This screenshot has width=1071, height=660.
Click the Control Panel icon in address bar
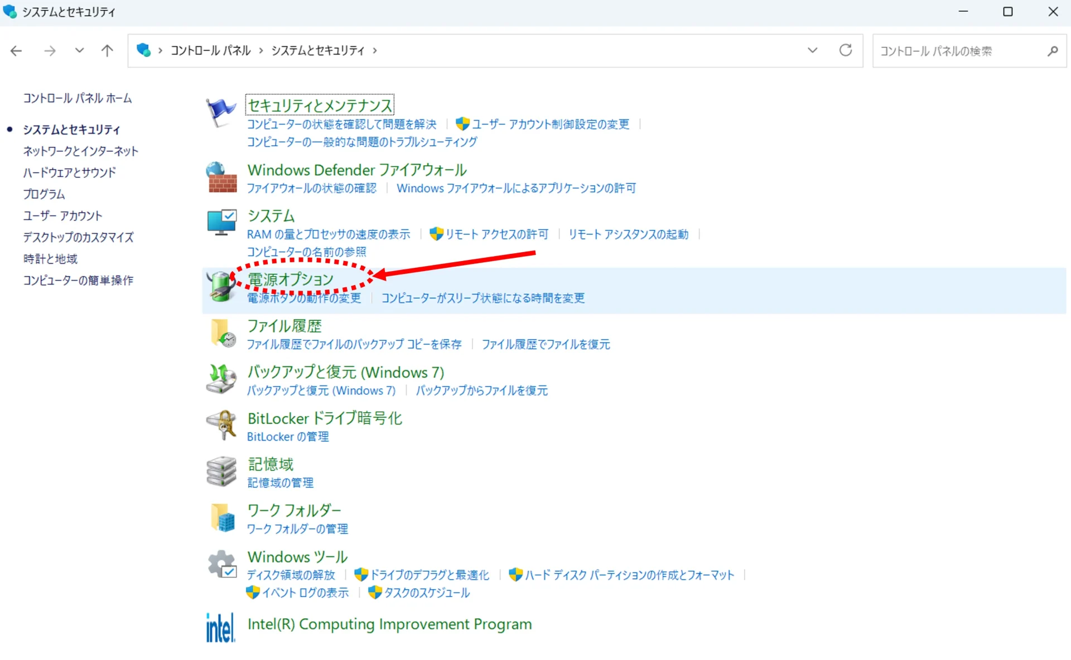pos(143,50)
